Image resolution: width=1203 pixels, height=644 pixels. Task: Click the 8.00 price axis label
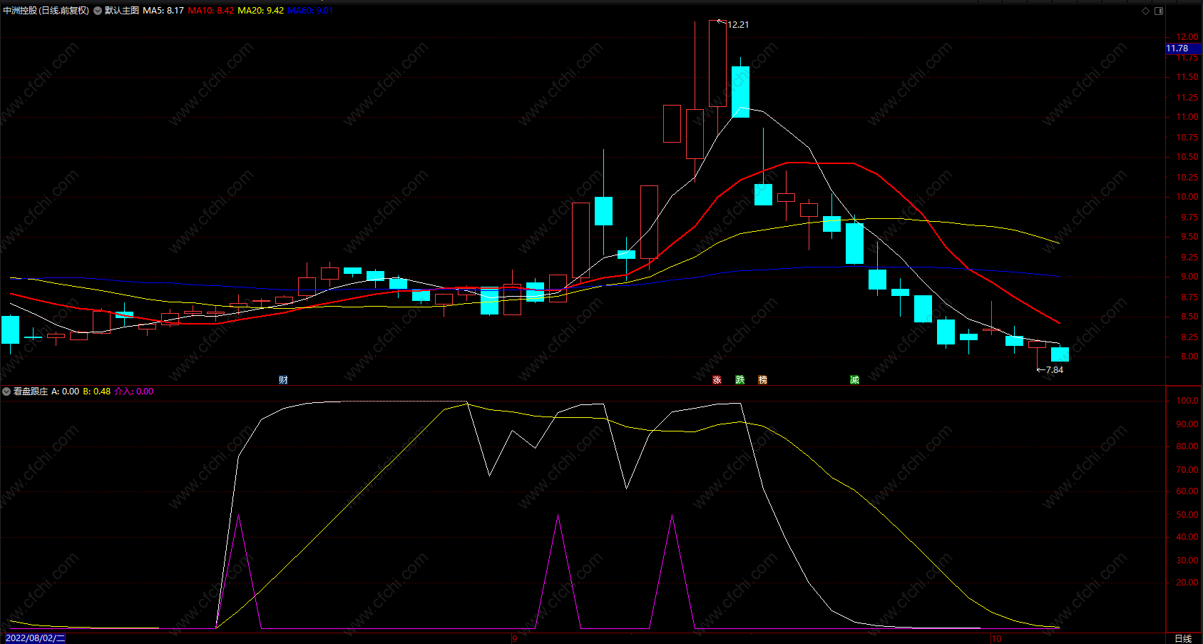pos(1189,357)
